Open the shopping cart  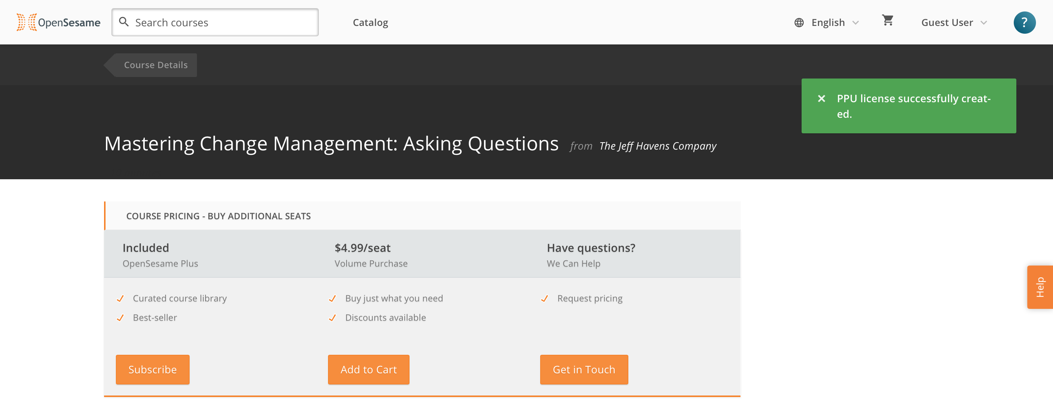[x=887, y=20]
